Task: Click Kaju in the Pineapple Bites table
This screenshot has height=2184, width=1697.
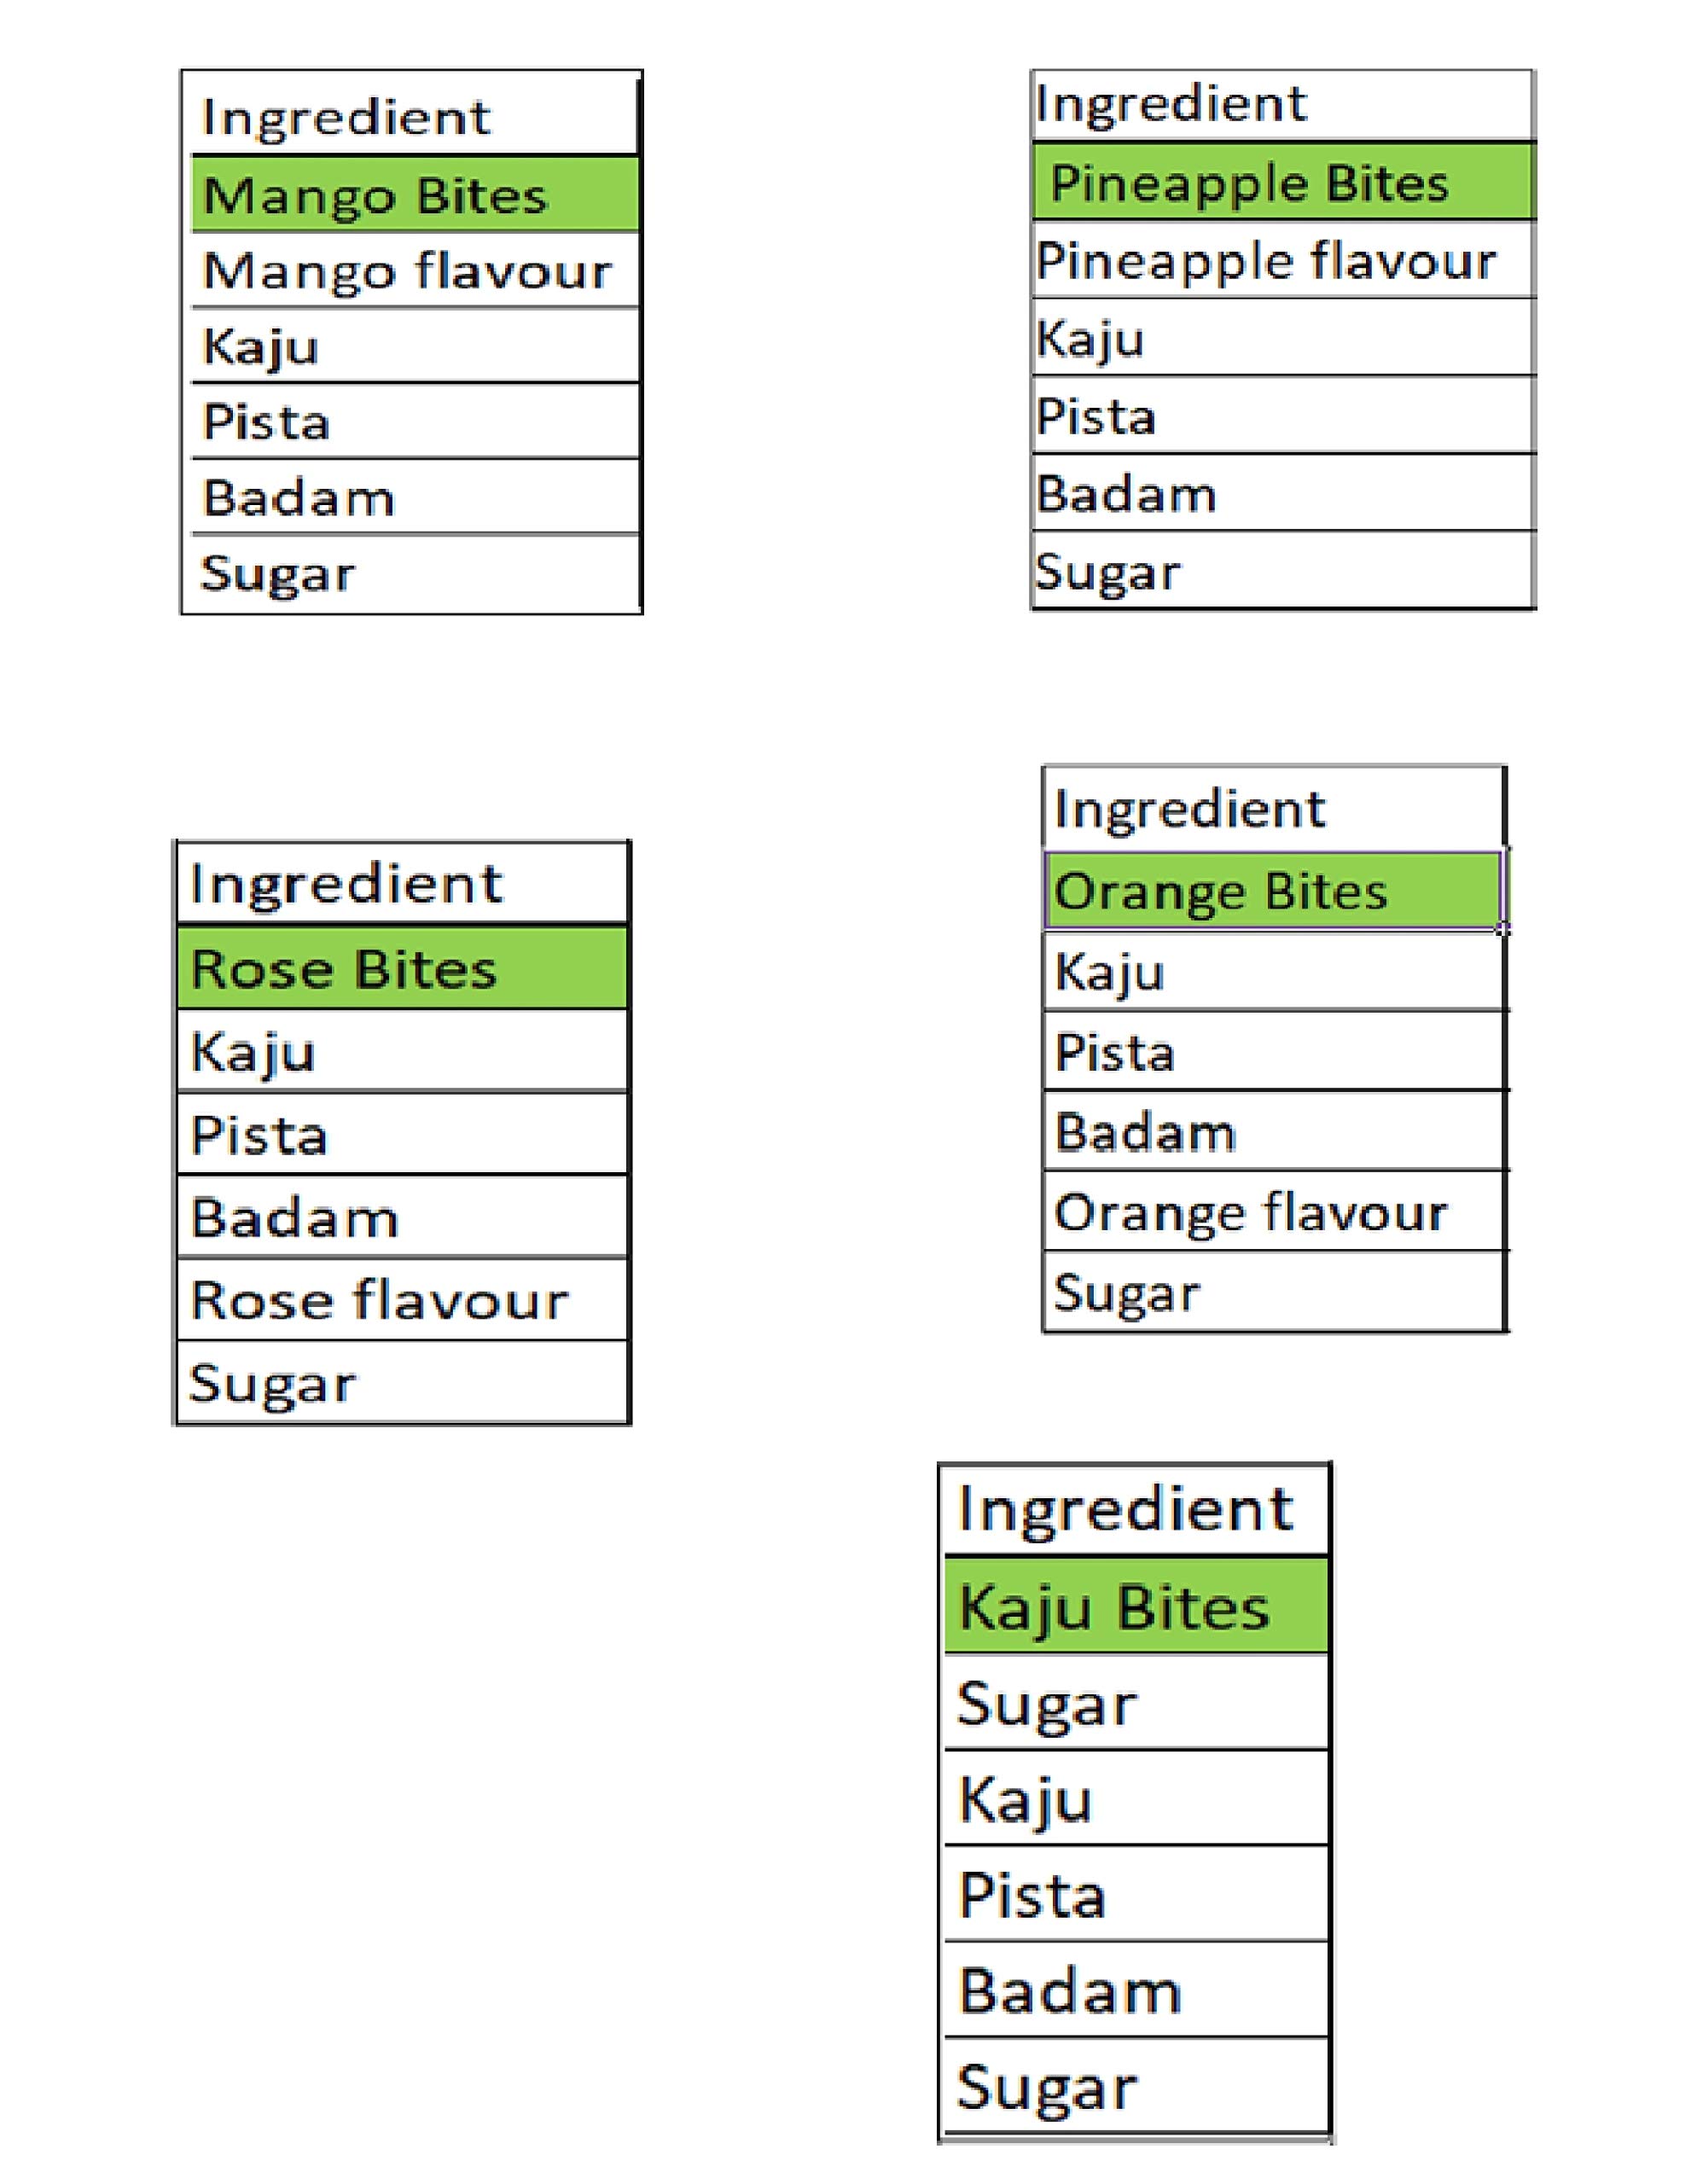Action: coord(1282,338)
